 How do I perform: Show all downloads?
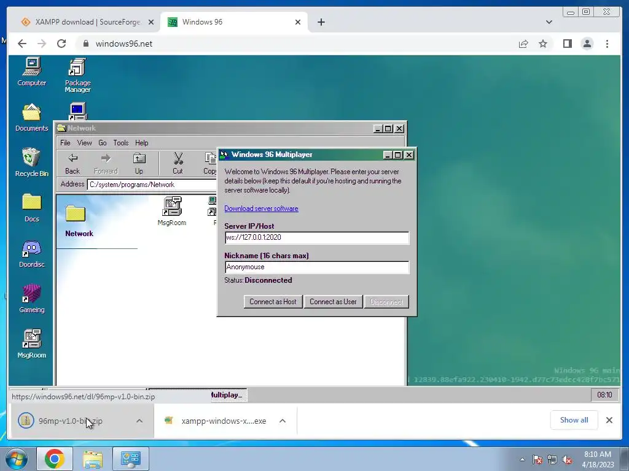tap(574, 419)
